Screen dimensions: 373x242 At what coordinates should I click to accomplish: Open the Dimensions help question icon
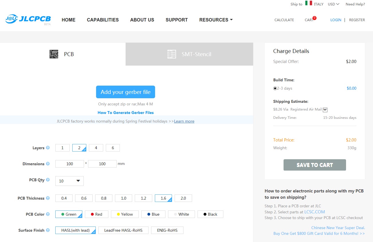coord(48,164)
